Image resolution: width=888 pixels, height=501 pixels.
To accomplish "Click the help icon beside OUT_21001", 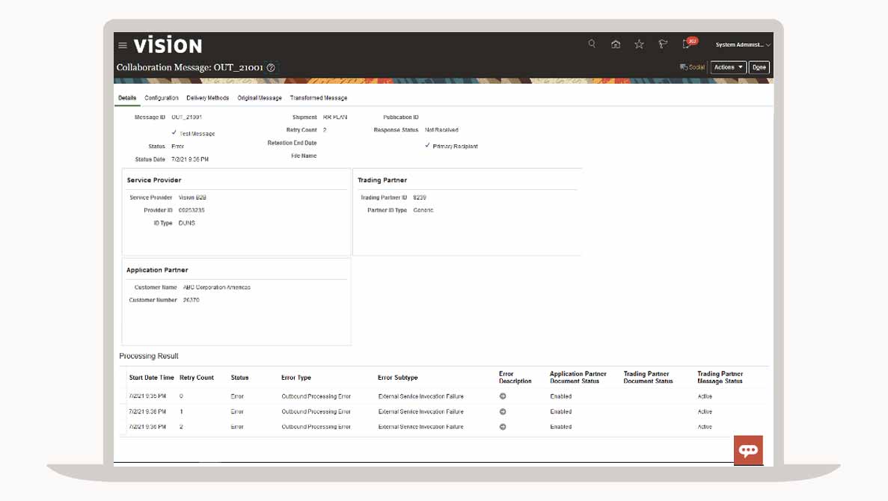I will point(271,68).
